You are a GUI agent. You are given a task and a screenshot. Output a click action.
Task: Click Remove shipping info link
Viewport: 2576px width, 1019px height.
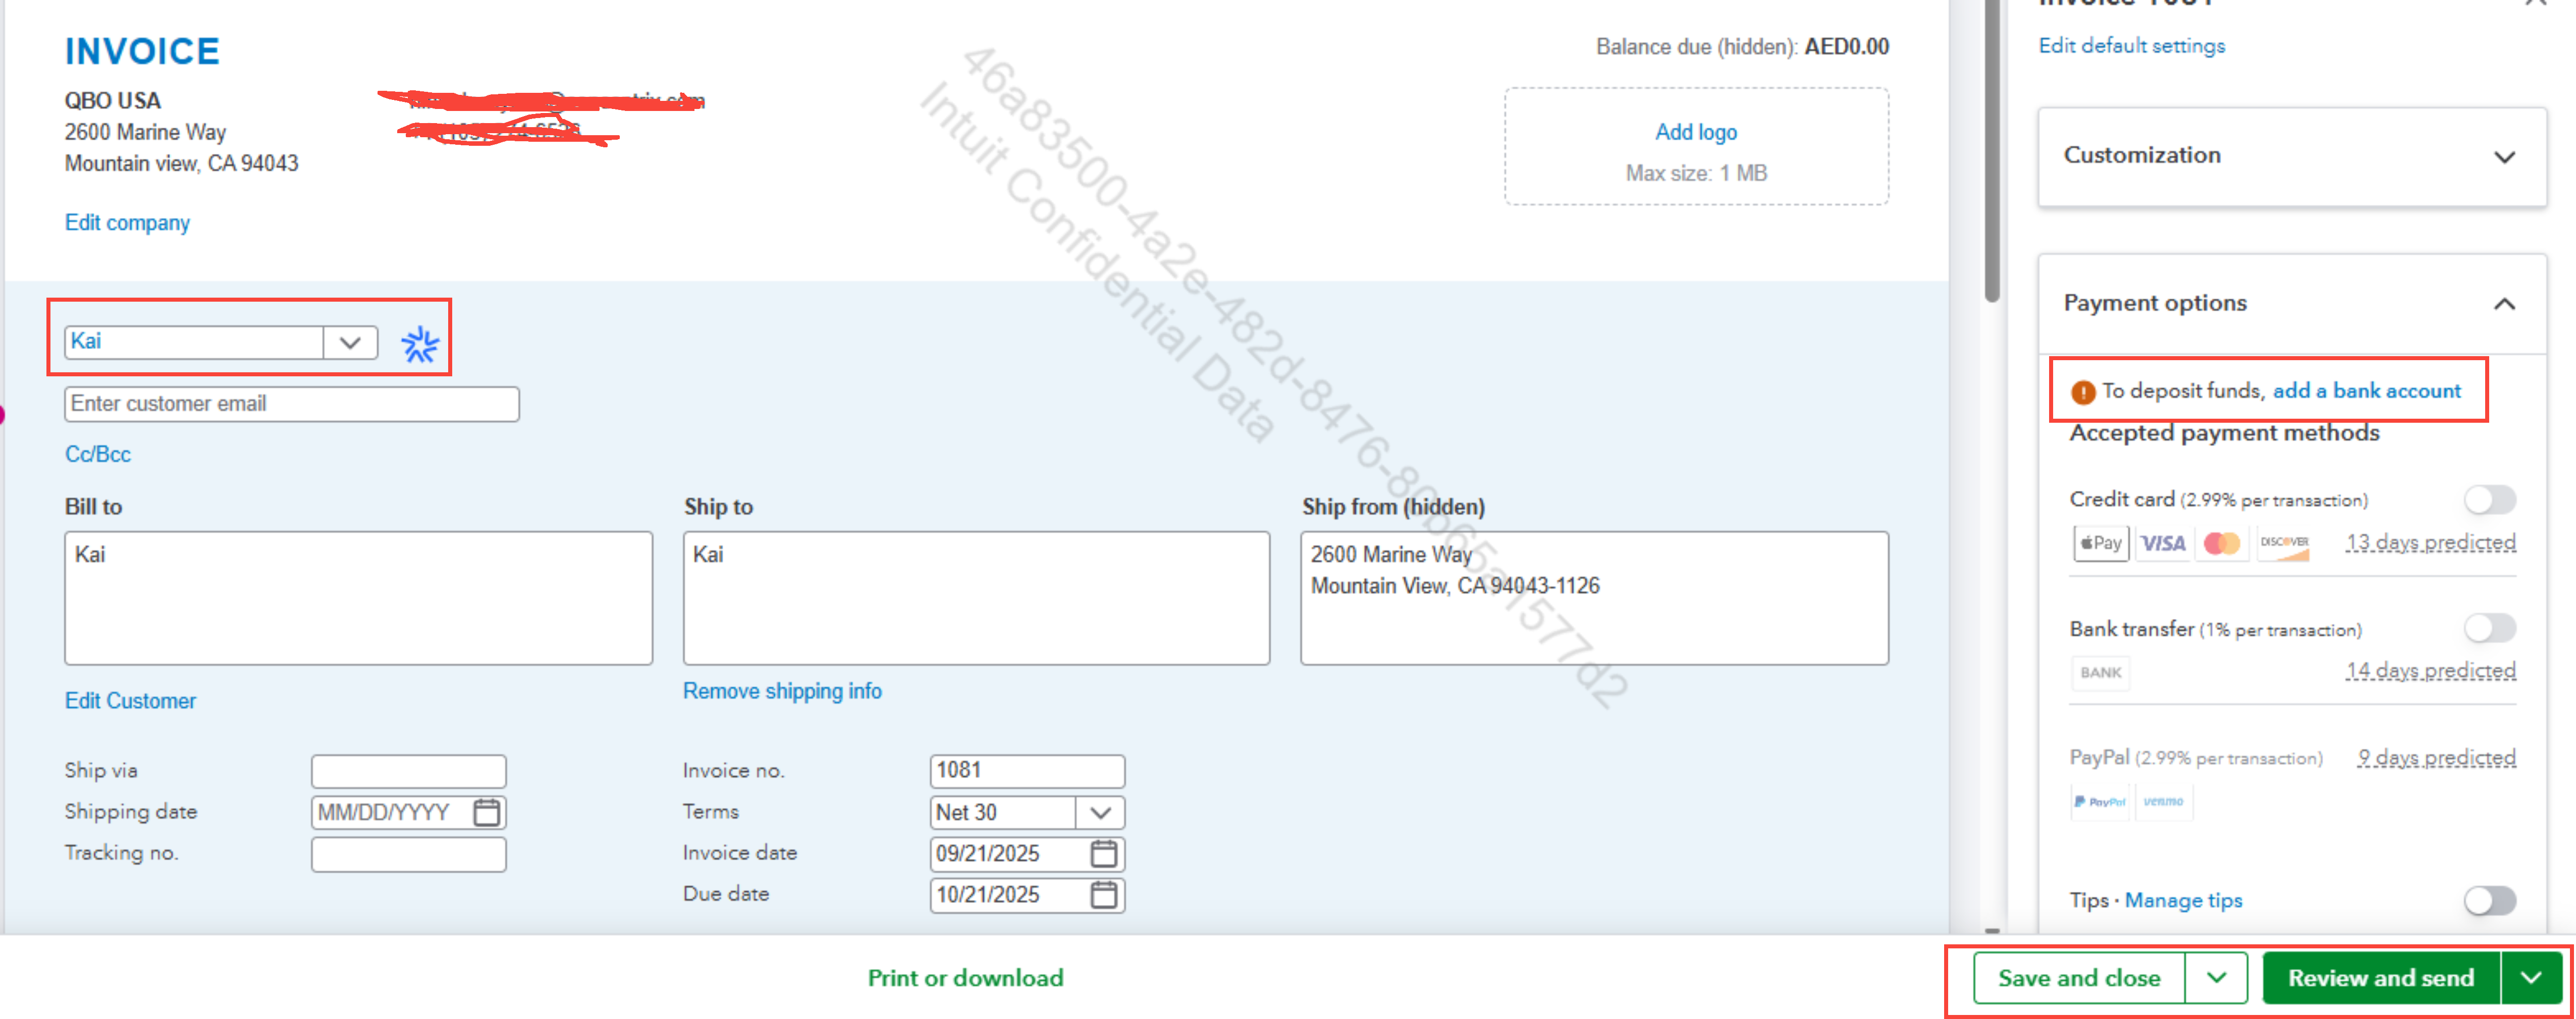(x=782, y=691)
